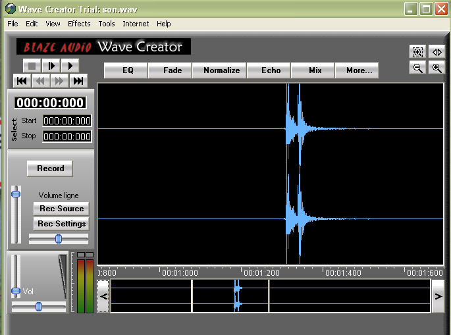Apply the Normalize effect
Image resolution: width=451 pixels, height=335 pixels.
tap(219, 70)
